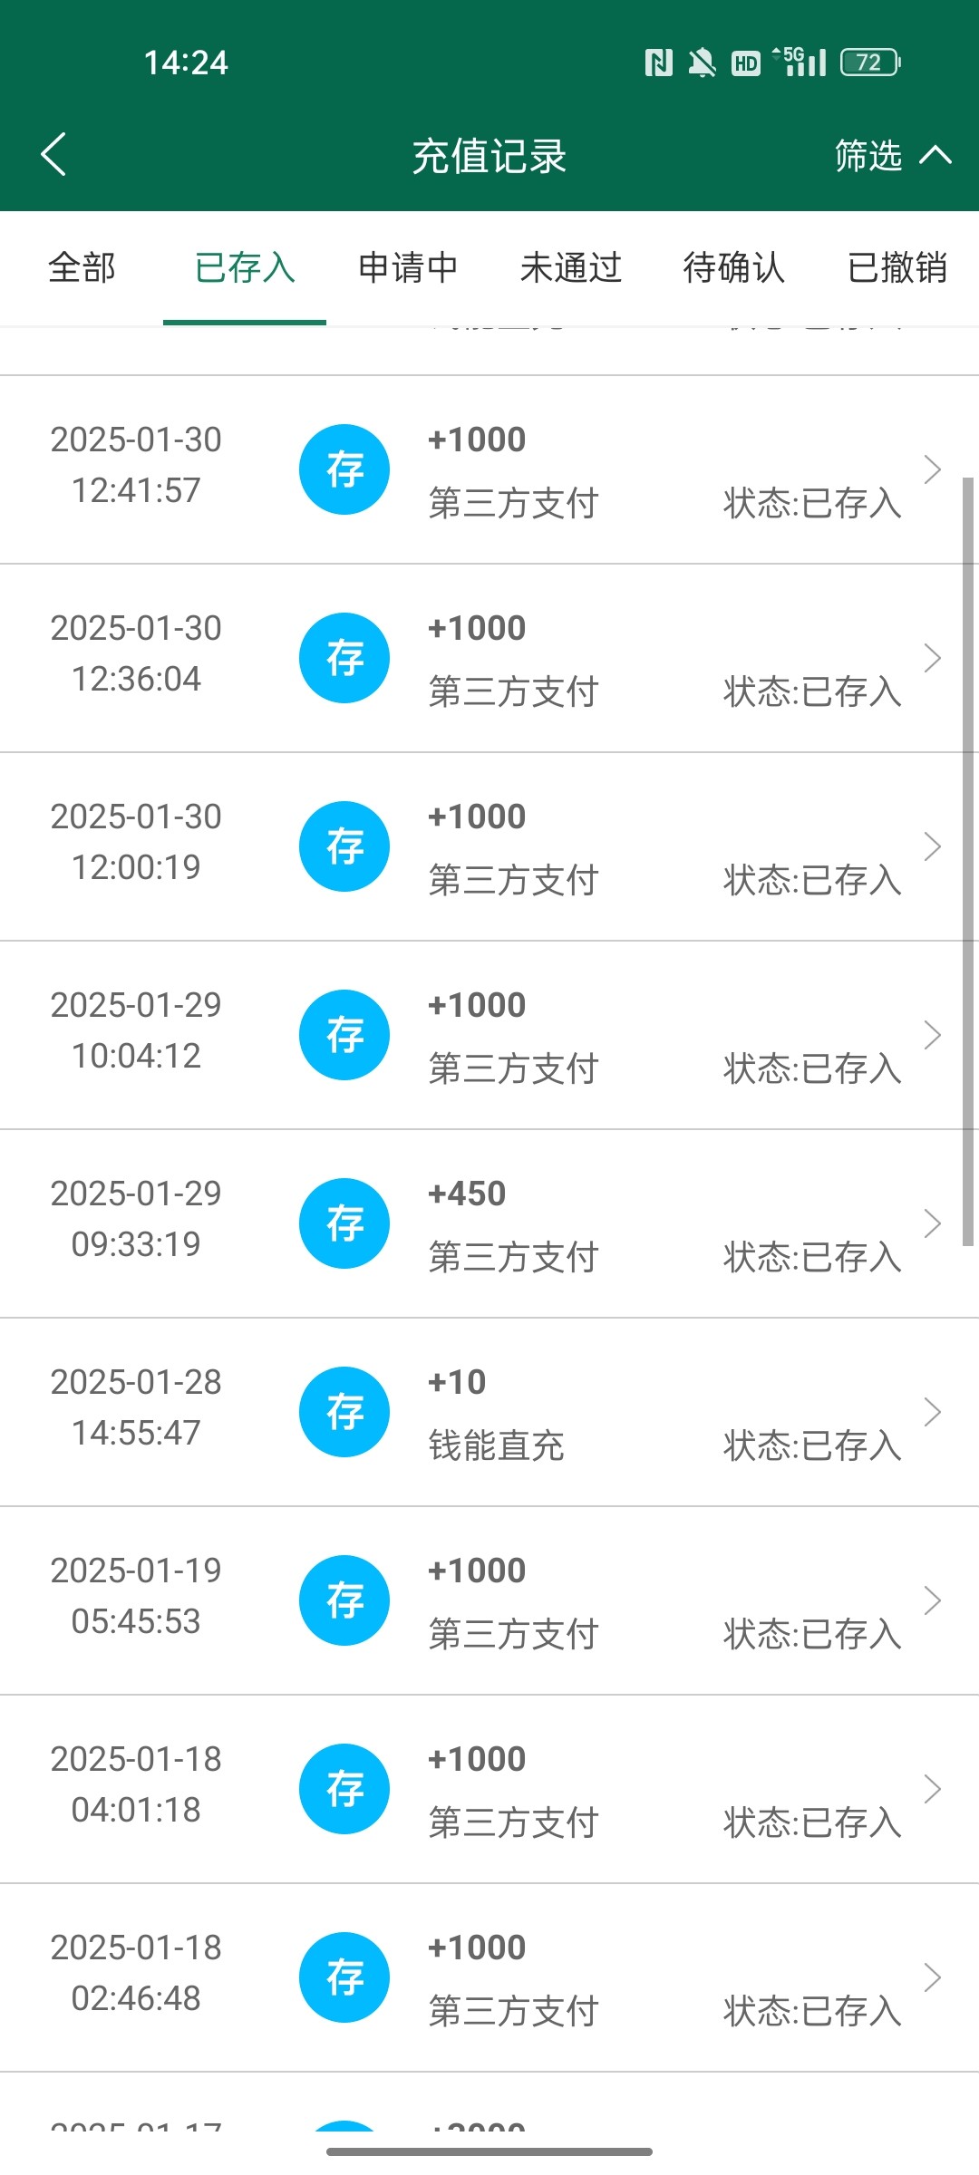Tap the 存 icon for 12:36:04 record
Viewport: 979px width, 2175px height.
click(x=344, y=658)
